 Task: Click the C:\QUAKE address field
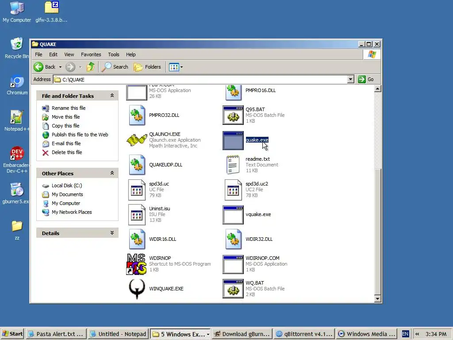click(x=200, y=79)
